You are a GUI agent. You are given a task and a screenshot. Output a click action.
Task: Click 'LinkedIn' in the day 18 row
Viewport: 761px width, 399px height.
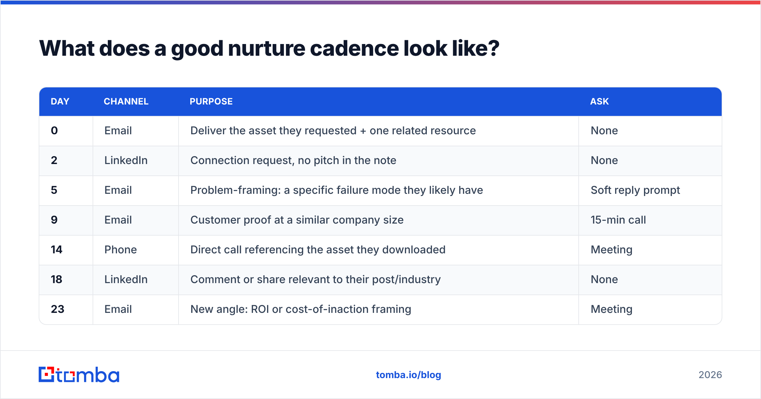tap(126, 279)
